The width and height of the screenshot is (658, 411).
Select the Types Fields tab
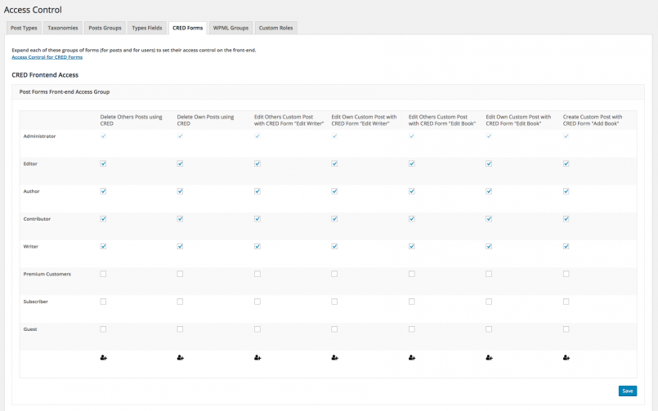[x=147, y=28]
